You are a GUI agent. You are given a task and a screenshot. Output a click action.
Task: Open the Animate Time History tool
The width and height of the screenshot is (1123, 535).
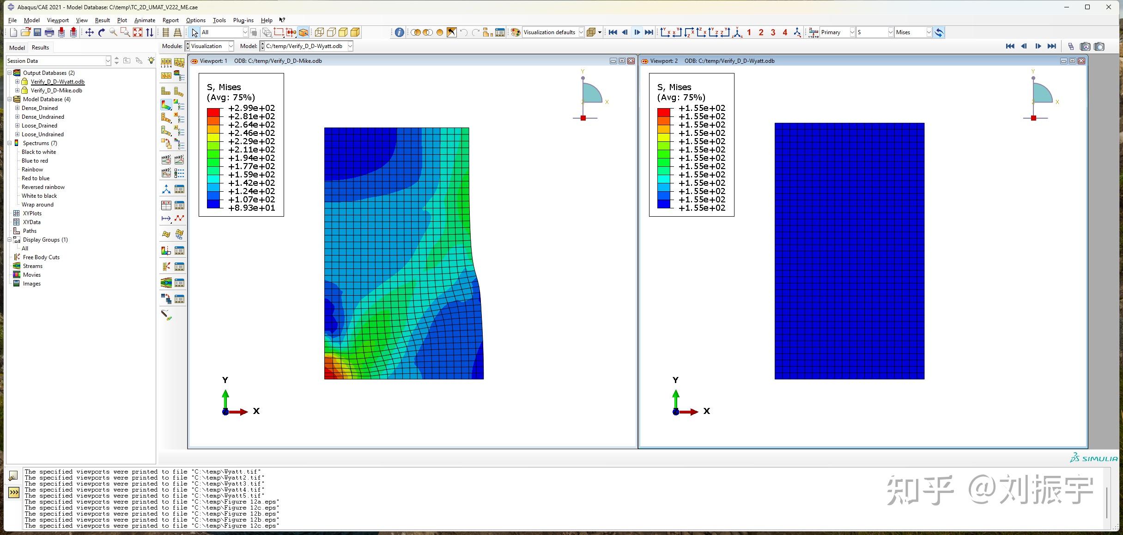[x=179, y=159]
